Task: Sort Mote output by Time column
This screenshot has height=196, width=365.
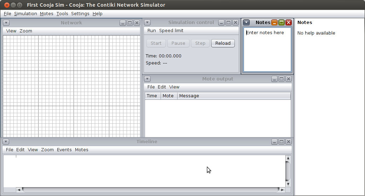Action: point(153,96)
